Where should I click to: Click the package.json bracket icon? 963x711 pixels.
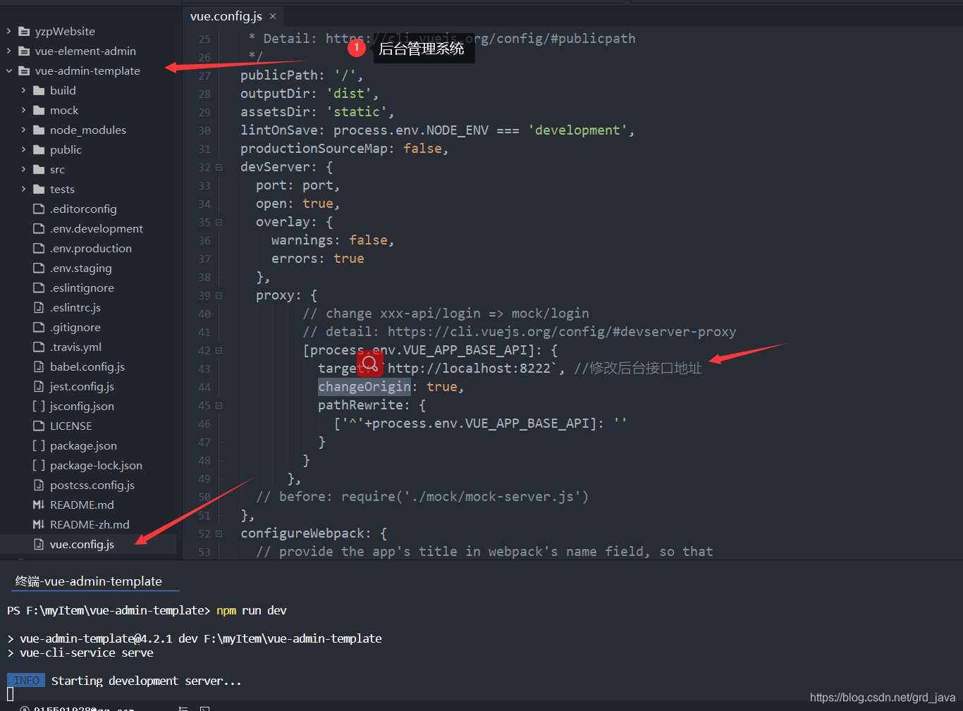(39, 446)
